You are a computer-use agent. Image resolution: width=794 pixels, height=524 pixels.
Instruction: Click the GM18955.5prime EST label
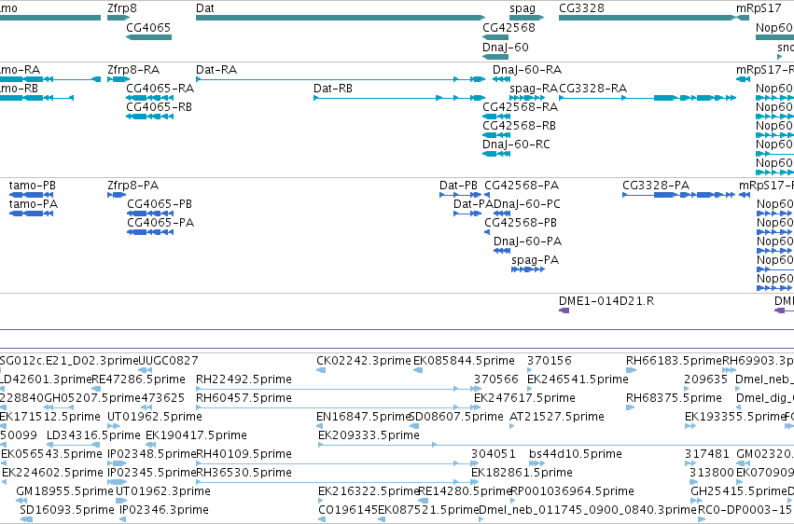pos(64,491)
